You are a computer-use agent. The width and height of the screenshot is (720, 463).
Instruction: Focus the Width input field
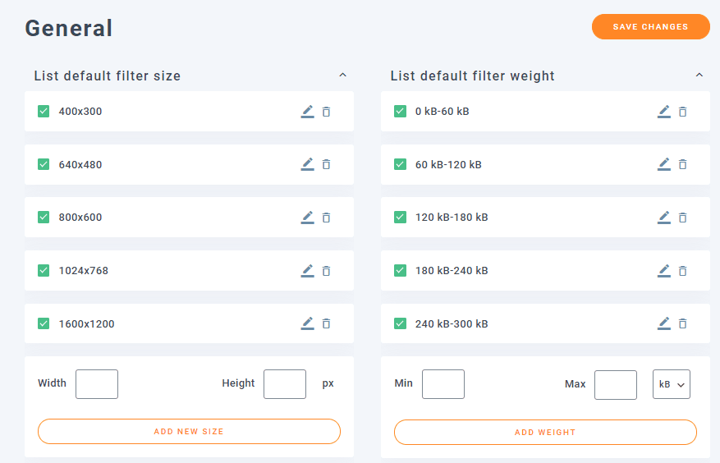[97, 384]
